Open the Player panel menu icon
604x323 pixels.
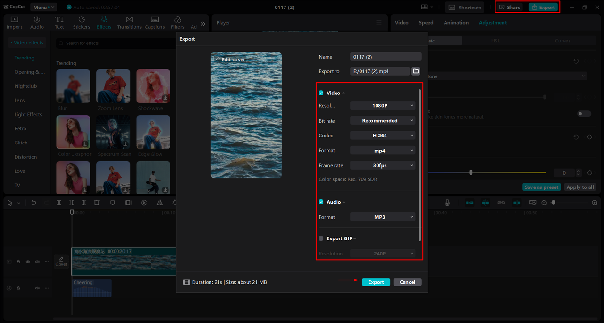378,22
